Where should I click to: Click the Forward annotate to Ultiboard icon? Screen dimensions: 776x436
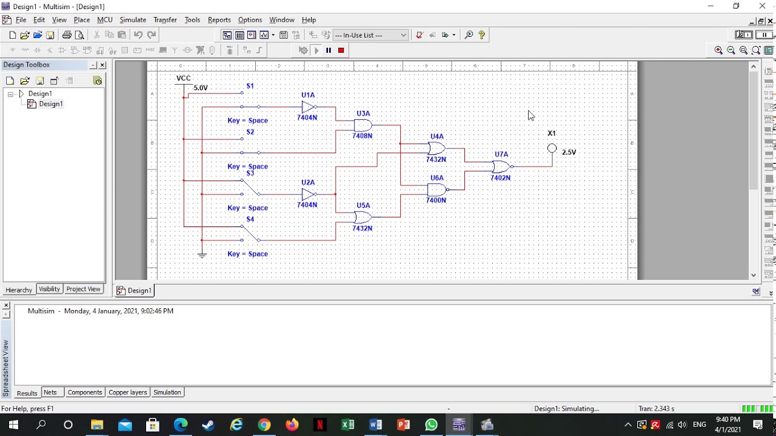pos(446,35)
